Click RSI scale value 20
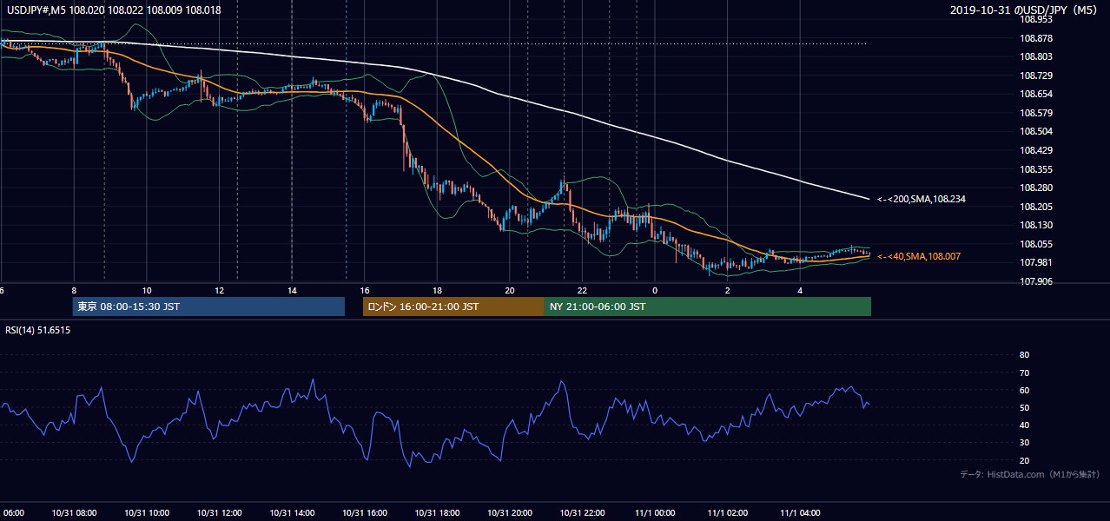This screenshot has height=521, width=1110. point(1024,460)
